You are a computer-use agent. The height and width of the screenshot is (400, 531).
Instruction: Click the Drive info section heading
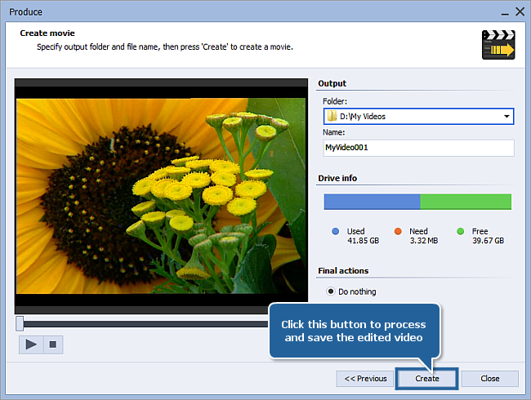(337, 178)
